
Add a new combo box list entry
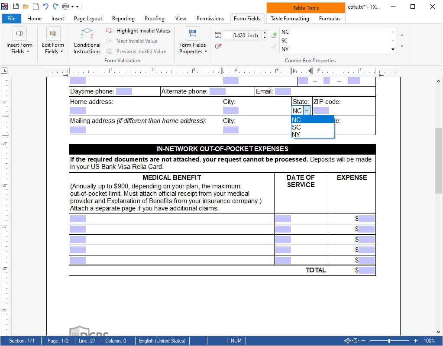click(274, 35)
